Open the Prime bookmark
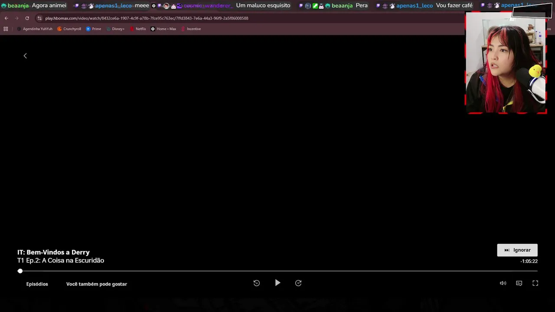This screenshot has height=312, width=555. pyautogui.click(x=94, y=29)
